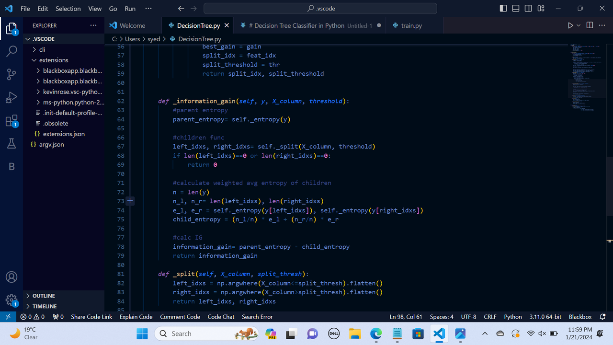Open Dell app in taskbar
Screen dimensions: 613x345
point(334,333)
